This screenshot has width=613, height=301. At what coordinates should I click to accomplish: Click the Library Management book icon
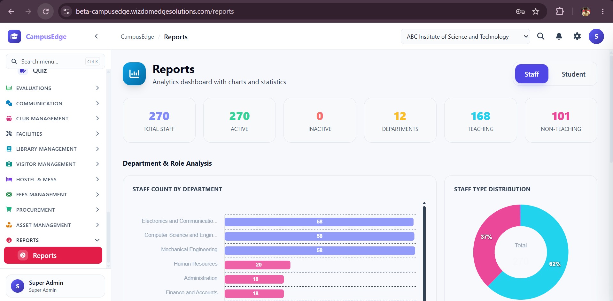pos(9,149)
